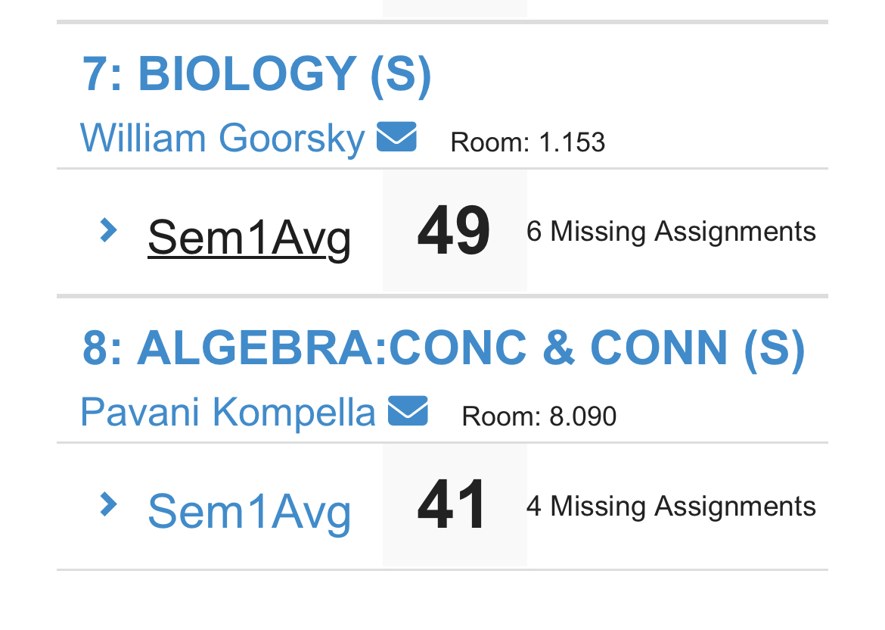885x630 pixels.
Task: Open Sem1Avg link under Algebra
Action: pos(249,511)
